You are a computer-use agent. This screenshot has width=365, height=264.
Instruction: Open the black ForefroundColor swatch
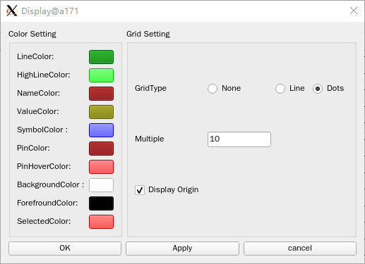101,203
